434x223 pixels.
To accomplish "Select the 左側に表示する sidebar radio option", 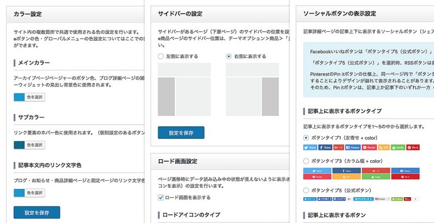I will point(161,56).
